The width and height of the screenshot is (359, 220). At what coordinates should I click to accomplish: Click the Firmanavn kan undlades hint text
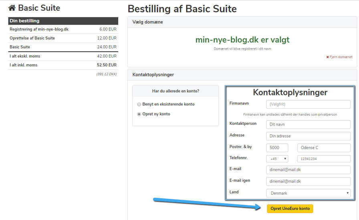(x=290, y=114)
